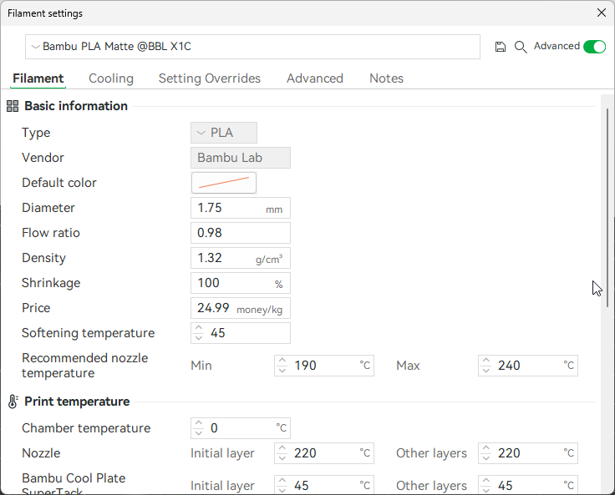This screenshot has height=495, width=615.
Task: Click the Flow ratio label
Action: click(x=51, y=233)
